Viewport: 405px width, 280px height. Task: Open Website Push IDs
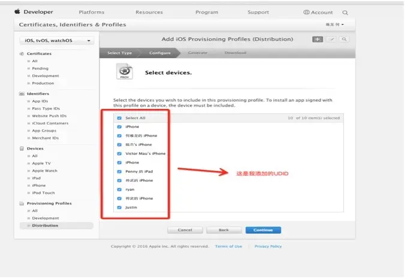[49, 116]
